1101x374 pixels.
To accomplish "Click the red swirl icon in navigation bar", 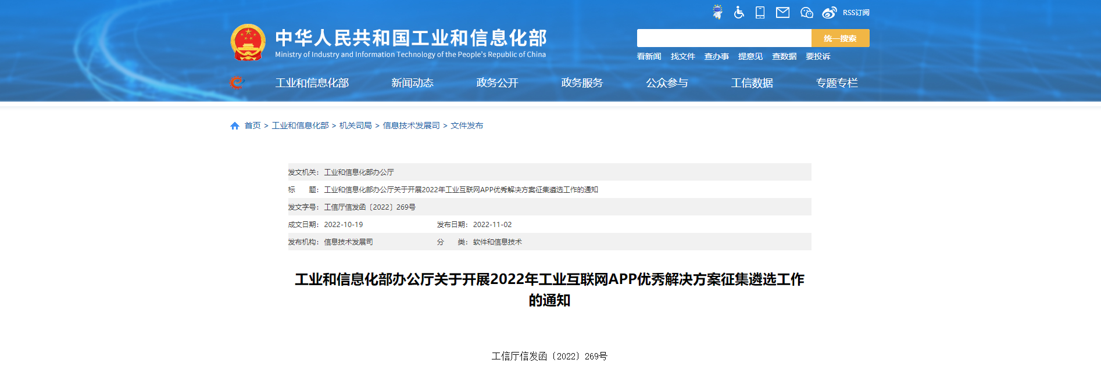I will tap(236, 83).
